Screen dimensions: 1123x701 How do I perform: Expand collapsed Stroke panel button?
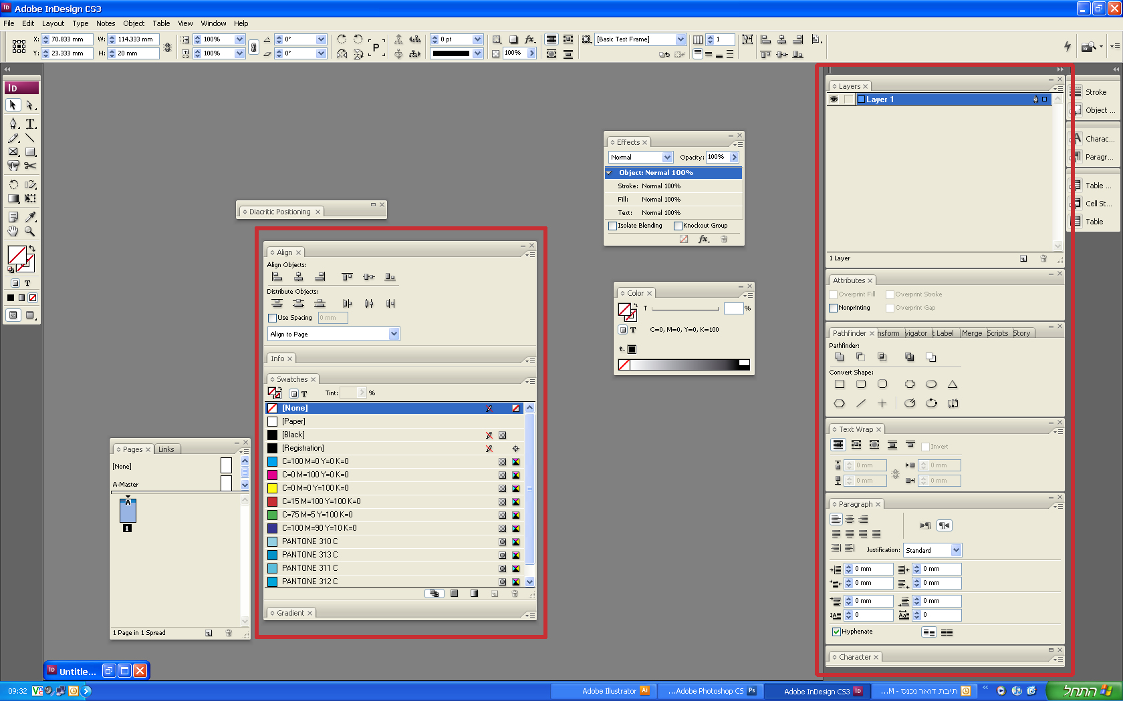1092,92
